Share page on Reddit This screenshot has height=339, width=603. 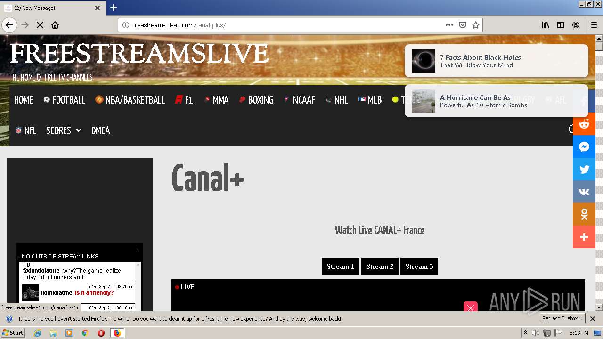tap(584, 124)
